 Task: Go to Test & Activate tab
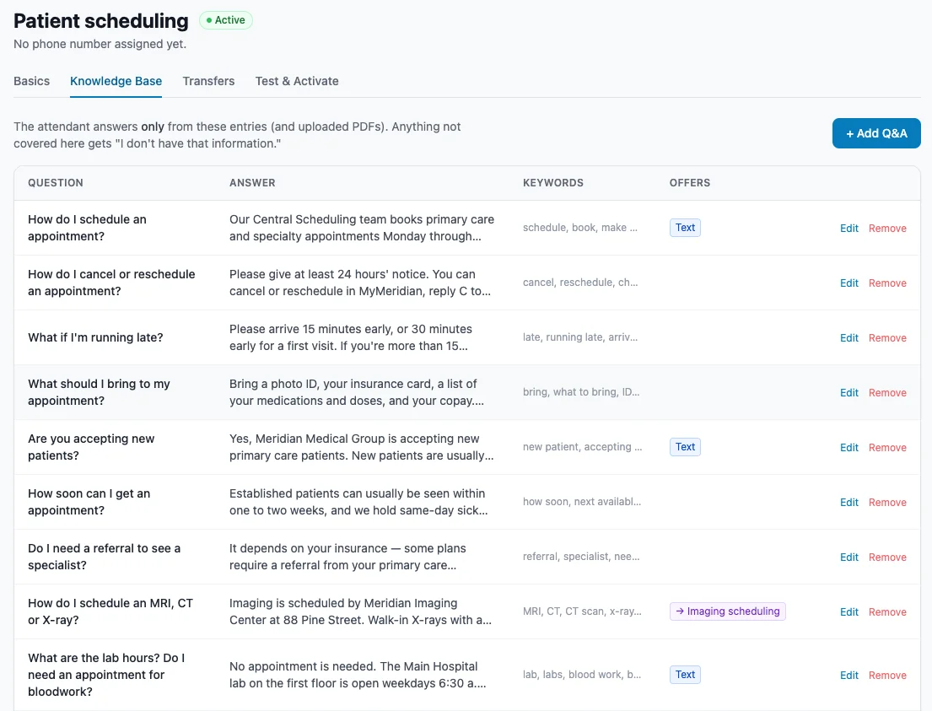click(x=297, y=81)
